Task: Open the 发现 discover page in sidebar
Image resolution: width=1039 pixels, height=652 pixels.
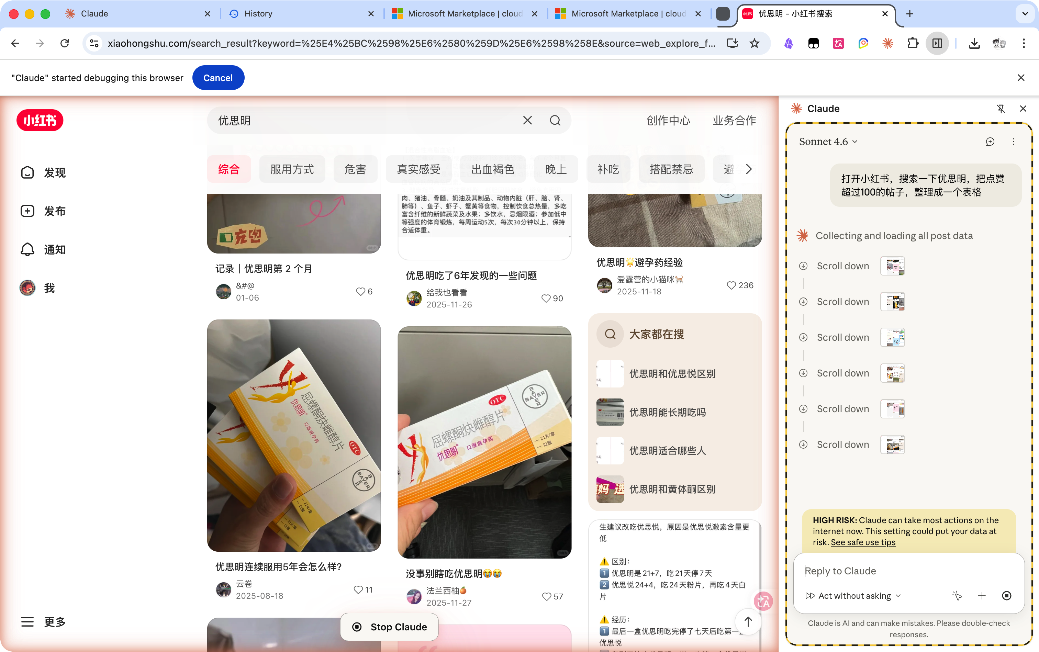Action: pyautogui.click(x=43, y=172)
